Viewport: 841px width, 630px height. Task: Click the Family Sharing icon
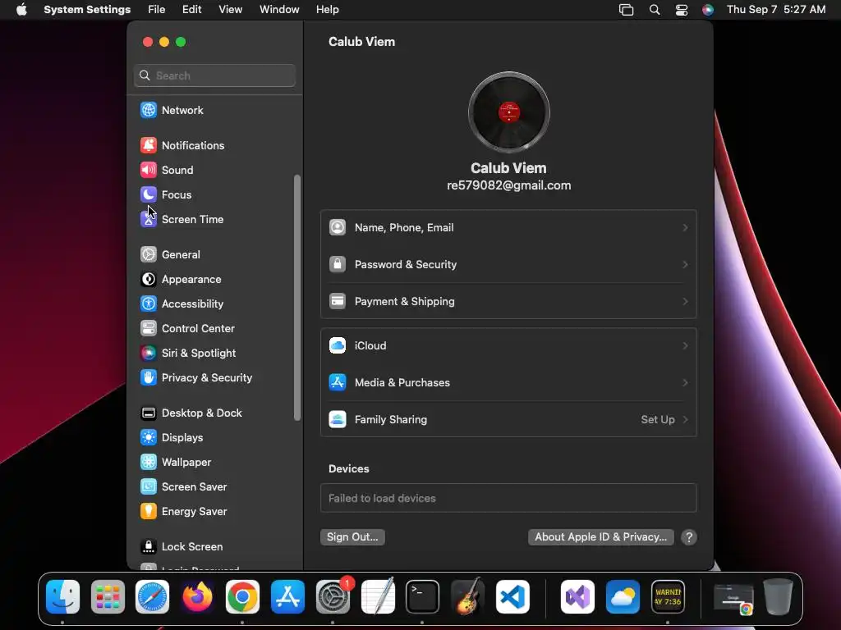point(338,419)
